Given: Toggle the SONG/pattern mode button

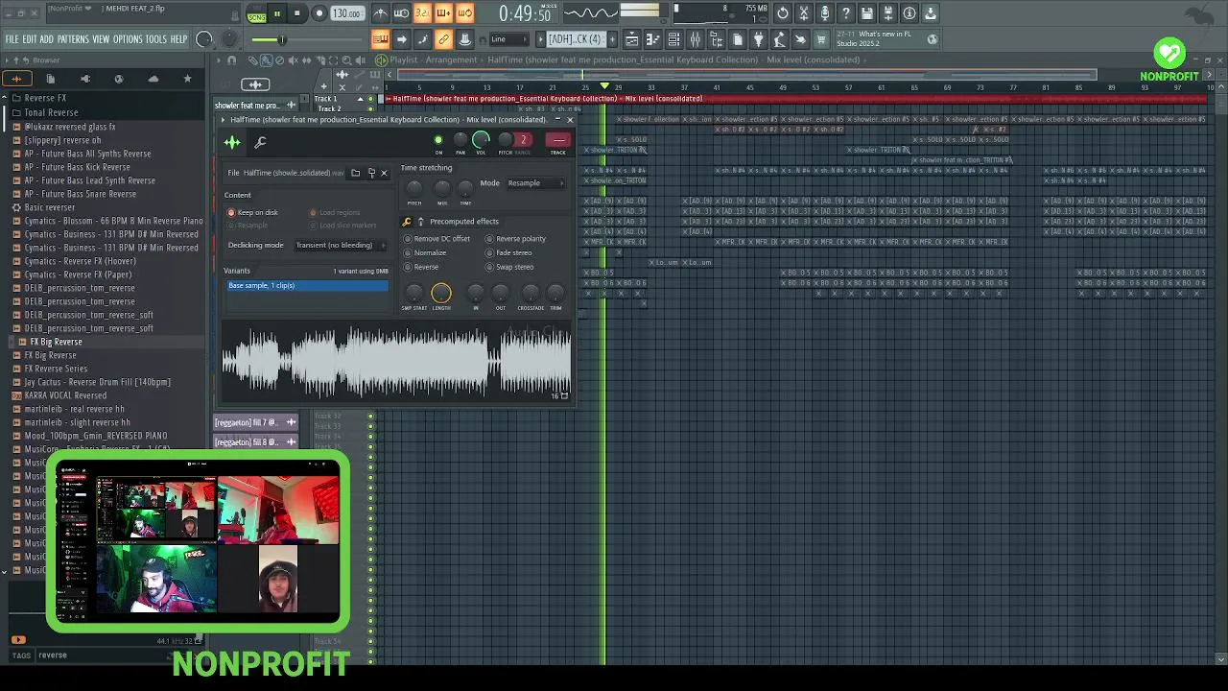Looking at the screenshot, I should point(256,14).
